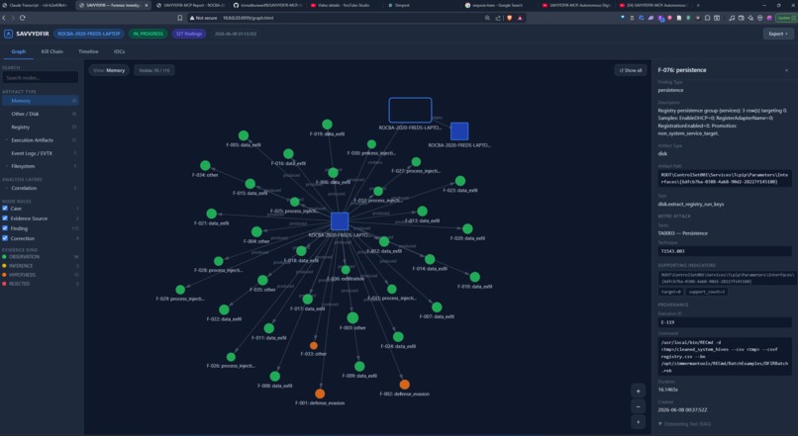798x436 pixels.
Task: Expand the Execution Artifacts artifact type
Action: click(x=40, y=140)
